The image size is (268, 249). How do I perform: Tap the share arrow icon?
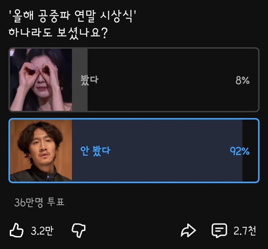[188, 230]
